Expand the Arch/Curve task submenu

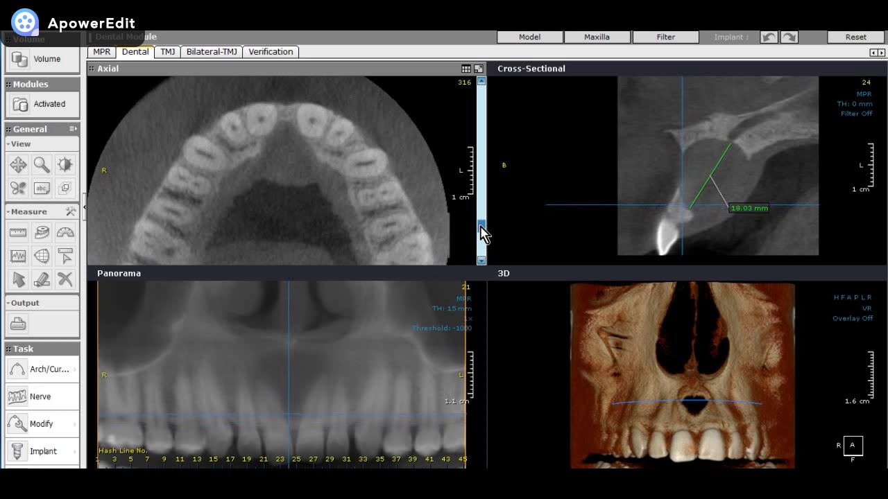point(74,369)
